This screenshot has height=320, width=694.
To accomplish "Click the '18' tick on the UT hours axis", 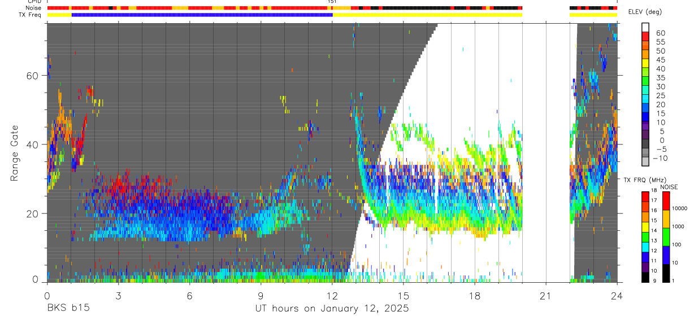I will (x=475, y=295).
